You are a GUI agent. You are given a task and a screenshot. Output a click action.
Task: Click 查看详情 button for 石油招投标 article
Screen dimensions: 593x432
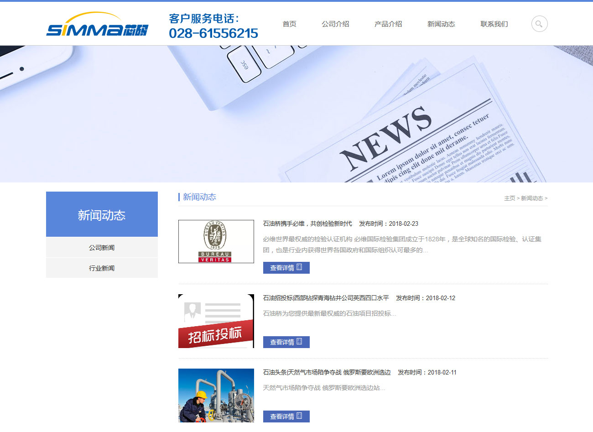coord(286,342)
